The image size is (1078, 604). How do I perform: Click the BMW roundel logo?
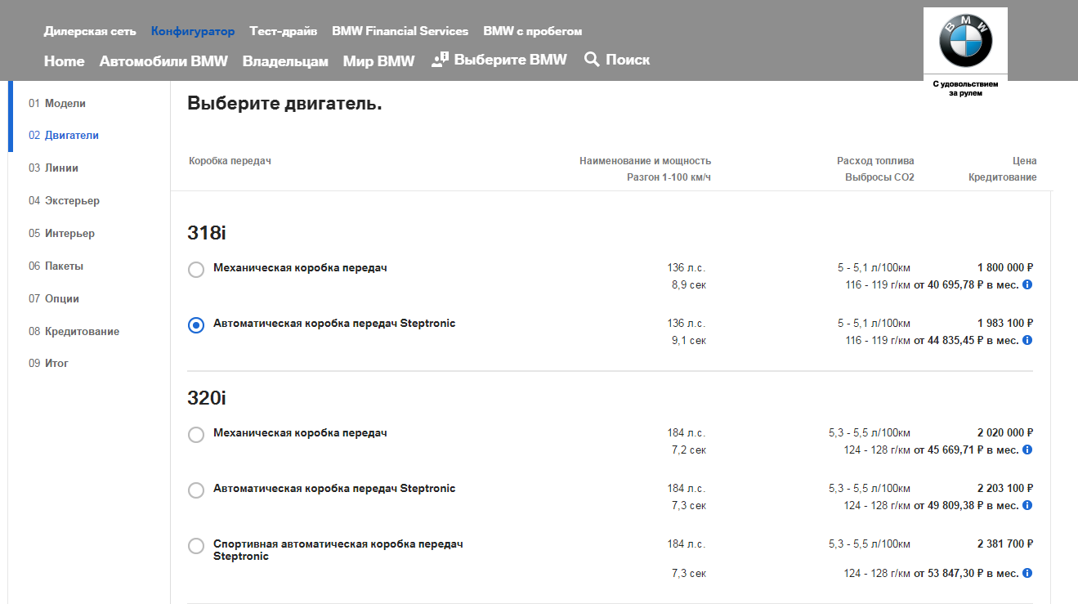[965, 42]
